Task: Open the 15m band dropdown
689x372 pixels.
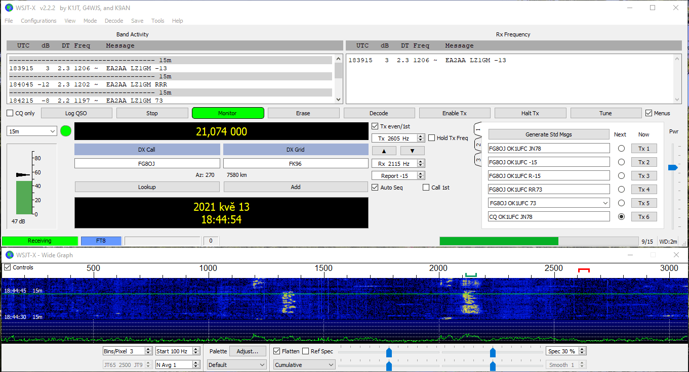Action: pos(32,131)
